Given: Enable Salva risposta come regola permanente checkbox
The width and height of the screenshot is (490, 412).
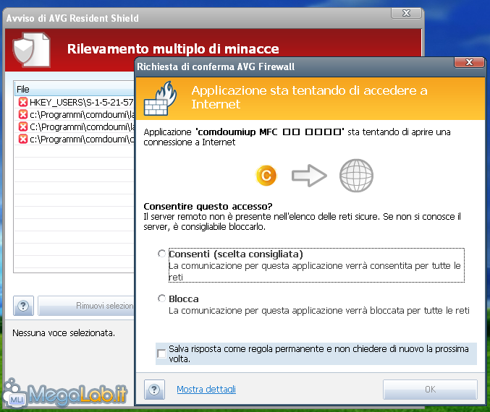Looking at the screenshot, I should pos(161,353).
